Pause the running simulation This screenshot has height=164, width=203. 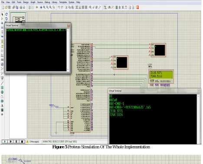coord(16,141)
